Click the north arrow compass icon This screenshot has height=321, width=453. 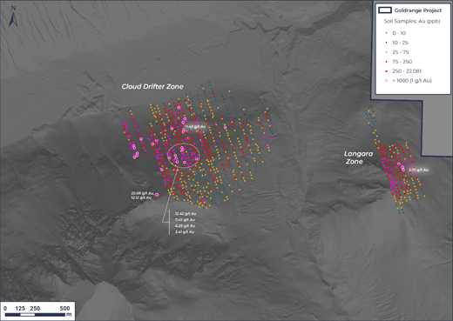click(13, 17)
